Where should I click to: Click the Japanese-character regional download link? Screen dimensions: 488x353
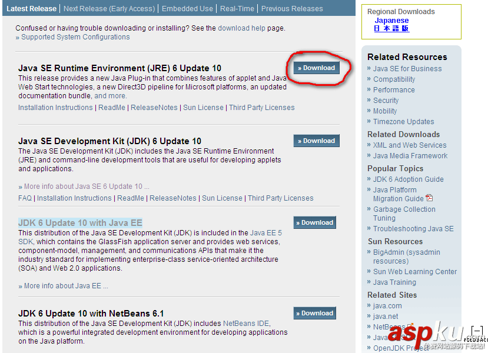391,29
